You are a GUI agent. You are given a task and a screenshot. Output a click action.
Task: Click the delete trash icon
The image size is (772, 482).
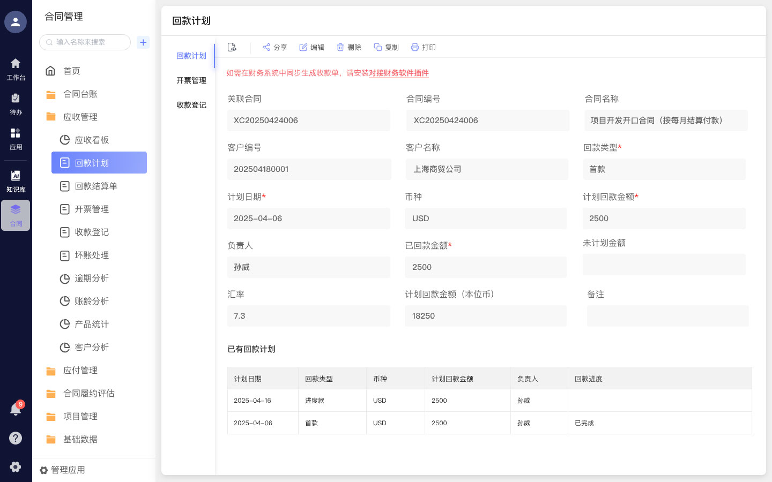[340, 47]
